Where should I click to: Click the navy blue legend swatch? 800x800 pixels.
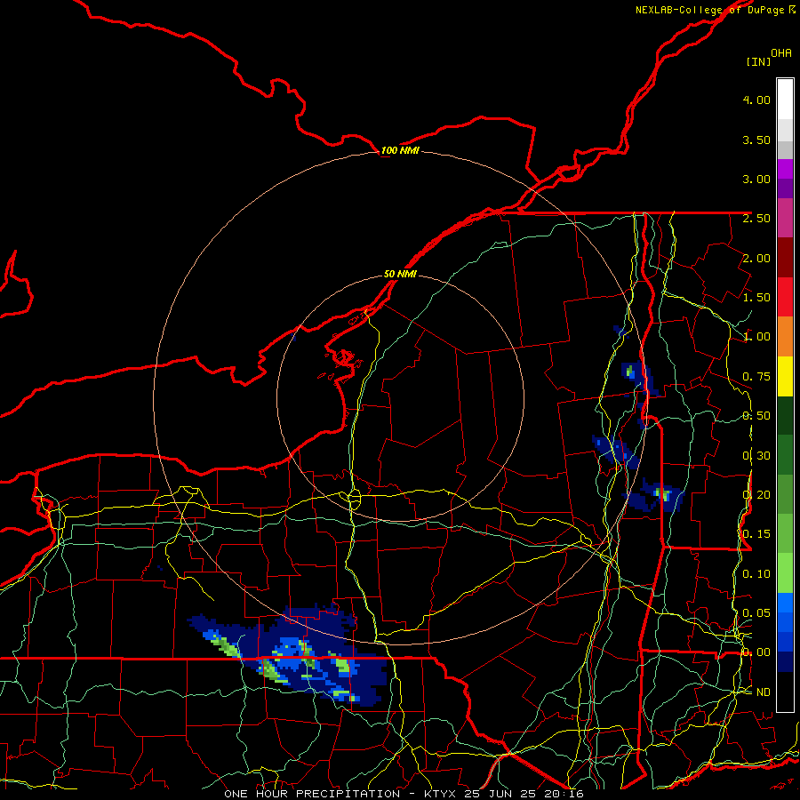coord(785,661)
